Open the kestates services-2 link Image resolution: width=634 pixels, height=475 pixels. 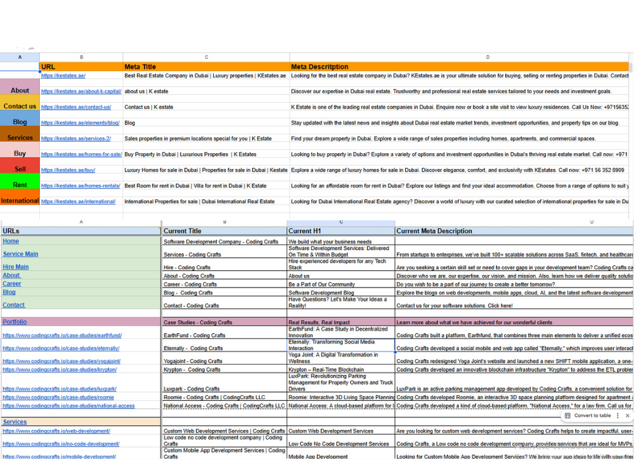(x=76, y=139)
